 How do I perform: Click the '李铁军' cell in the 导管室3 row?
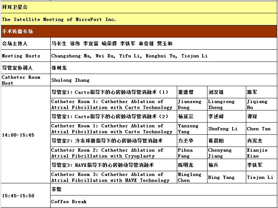261,165
